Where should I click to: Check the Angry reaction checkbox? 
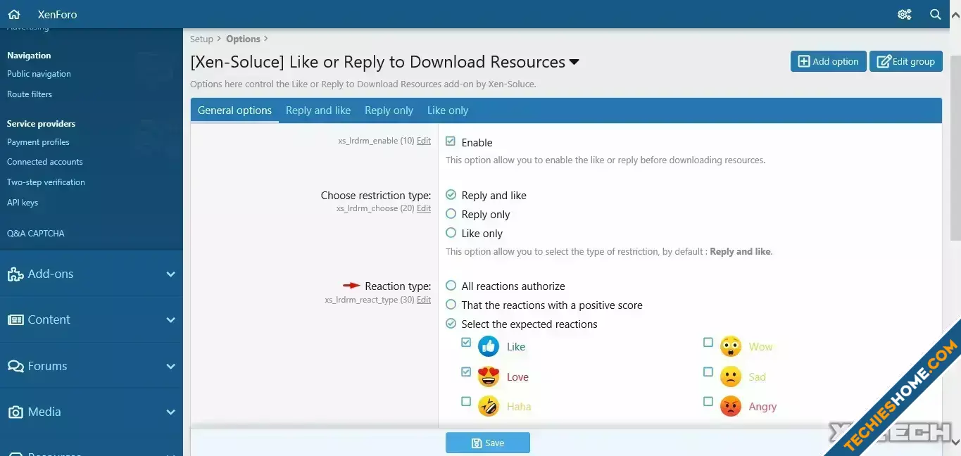pyautogui.click(x=708, y=401)
